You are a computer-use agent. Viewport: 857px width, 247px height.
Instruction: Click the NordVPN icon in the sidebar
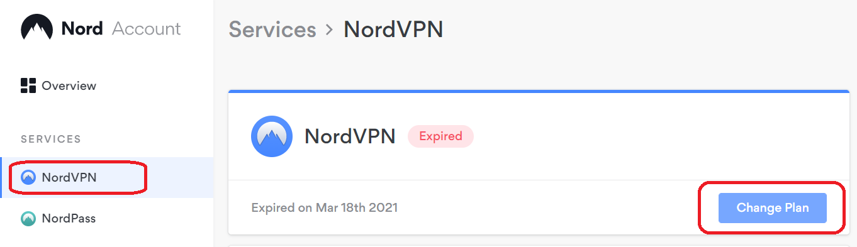[x=28, y=177]
